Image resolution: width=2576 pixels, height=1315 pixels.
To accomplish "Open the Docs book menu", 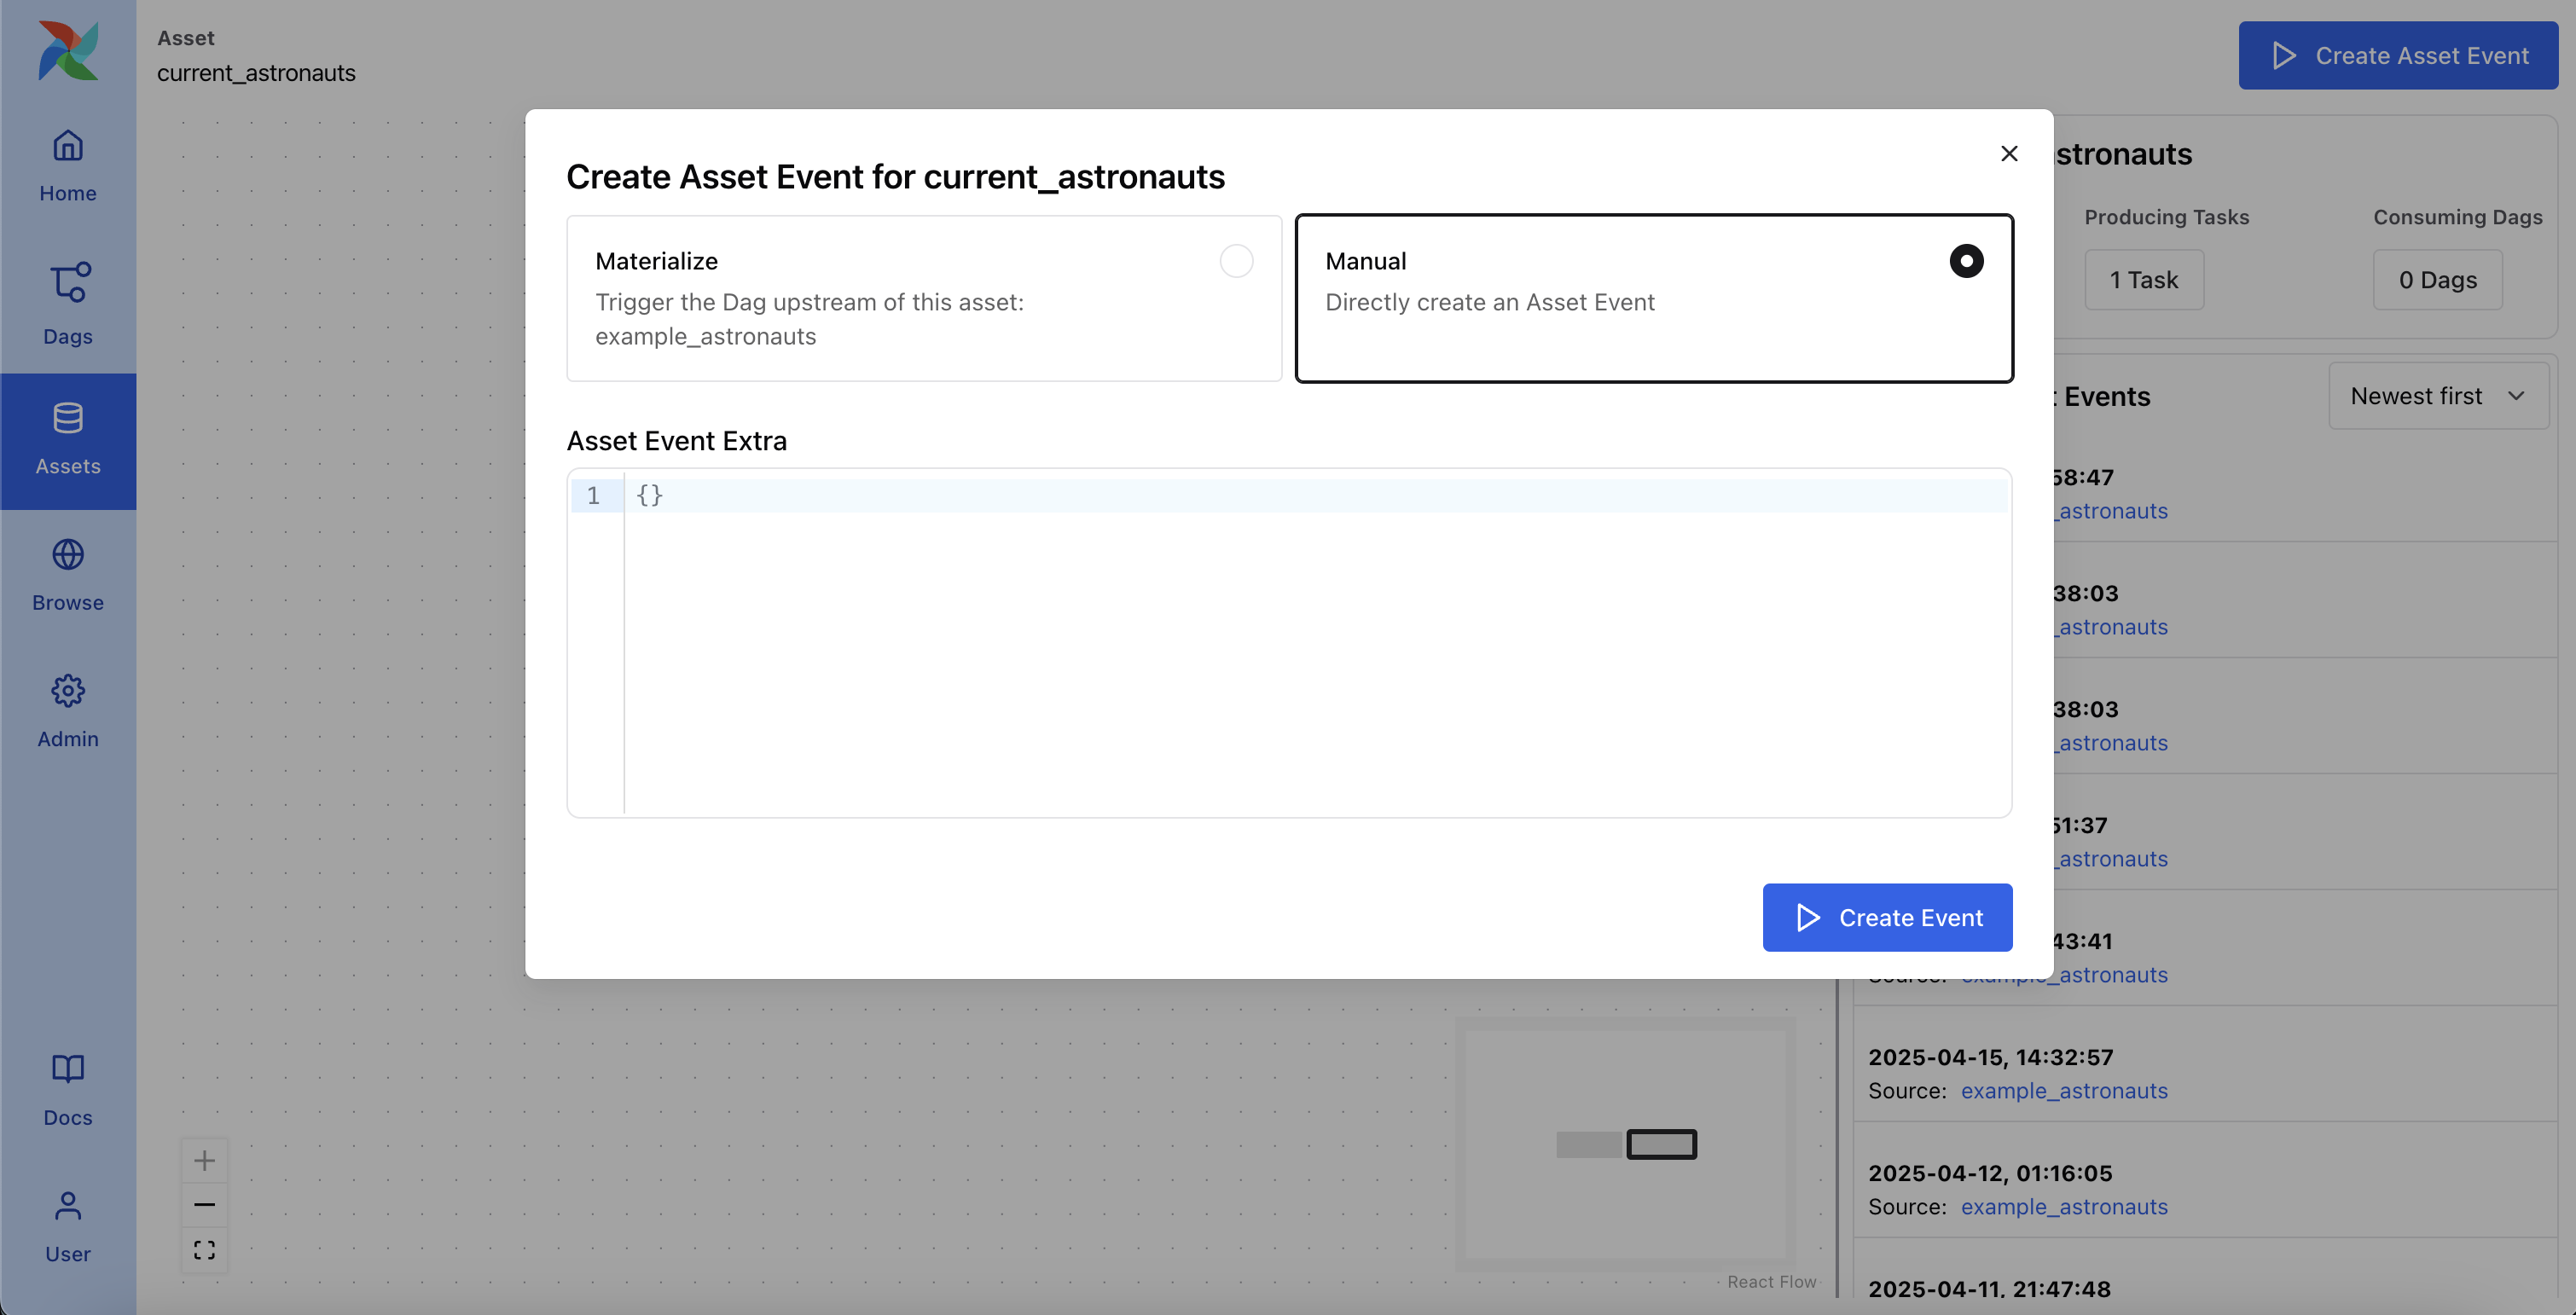I will point(68,1090).
